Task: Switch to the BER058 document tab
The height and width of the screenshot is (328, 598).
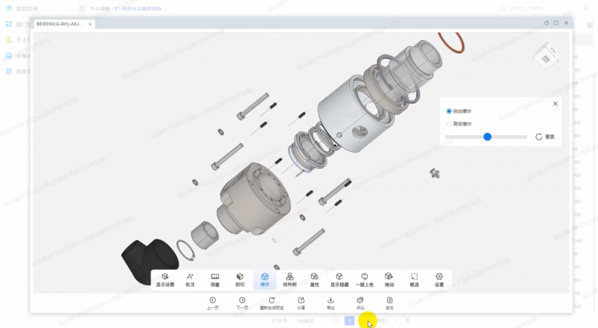Action: point(60,24)
